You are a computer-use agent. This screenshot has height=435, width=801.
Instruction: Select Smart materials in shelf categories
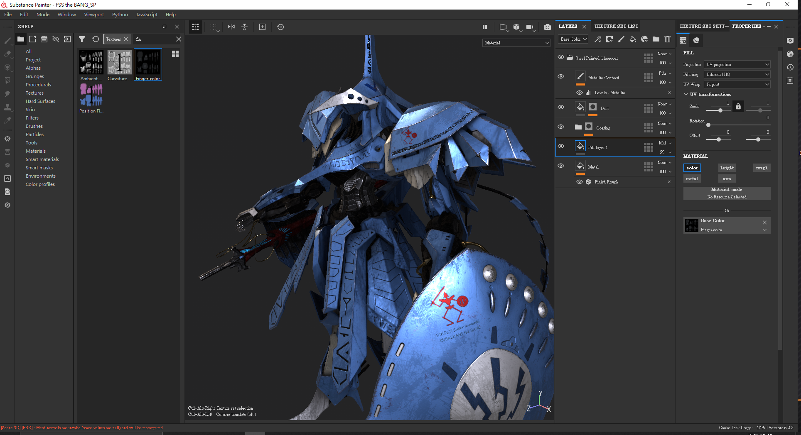pyautogui.click(x=42, y=159)
